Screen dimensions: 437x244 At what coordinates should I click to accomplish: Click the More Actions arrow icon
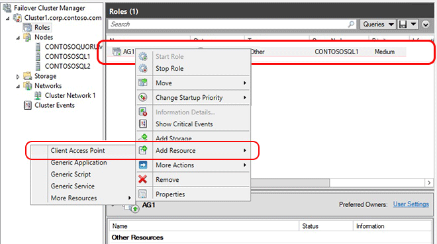click(x=143, y=165)
